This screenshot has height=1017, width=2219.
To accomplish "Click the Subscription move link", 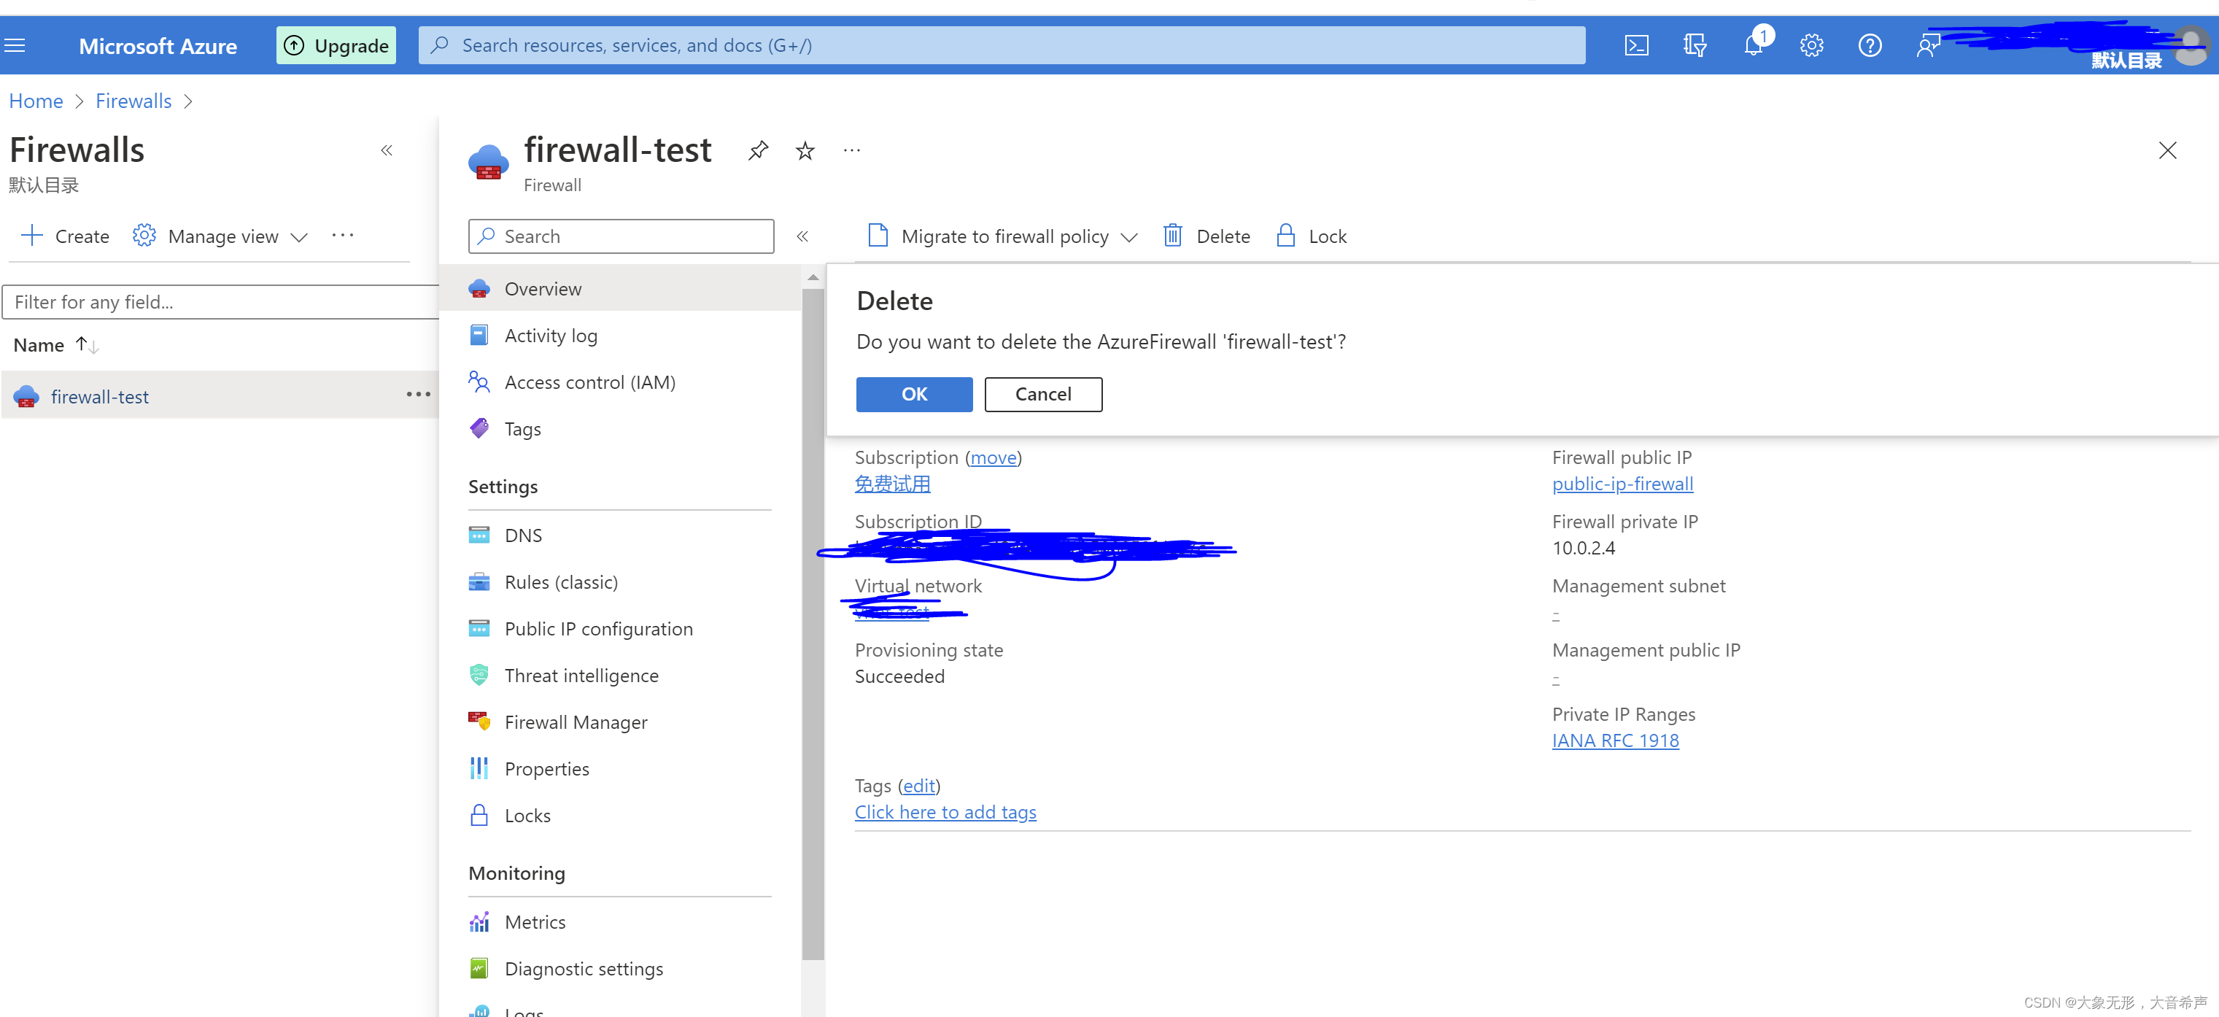I will coord(994,457).
